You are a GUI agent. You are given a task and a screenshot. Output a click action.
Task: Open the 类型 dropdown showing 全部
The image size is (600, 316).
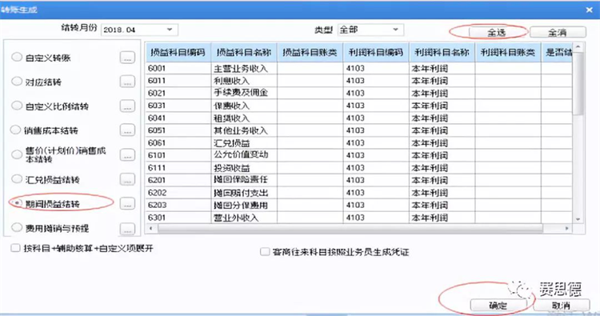pos(370,30)
